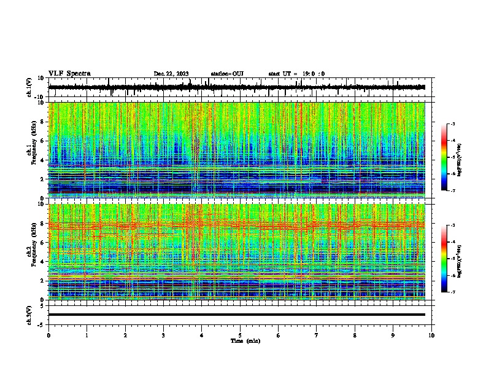Screen dimensions: 486x376
Task: Click time axis tick label "10" at right end
Action: point(431,335)
